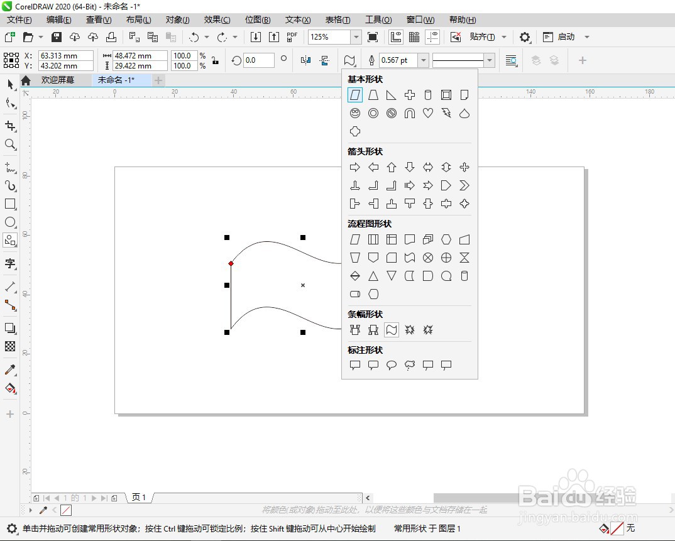Viewport: 675px width, 541px height.
Task: Open the zoom level 125% dropdown
Action: (x=356, y=37)
